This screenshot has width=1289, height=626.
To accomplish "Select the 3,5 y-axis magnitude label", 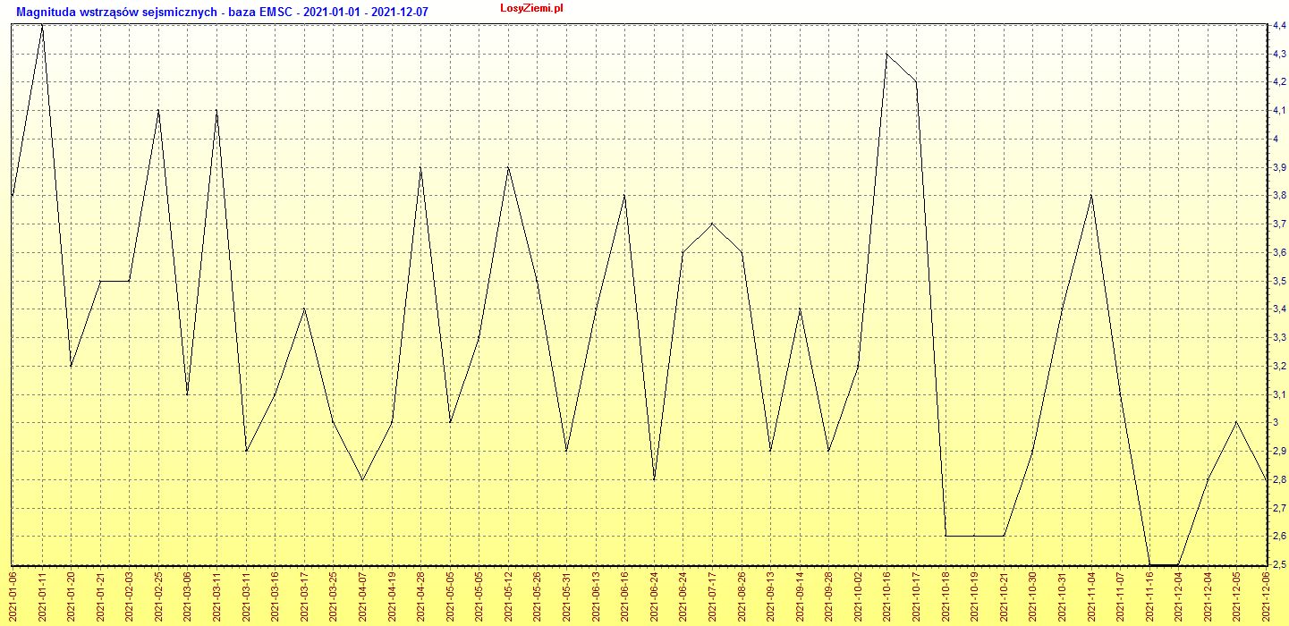I will pos(1279,281).
